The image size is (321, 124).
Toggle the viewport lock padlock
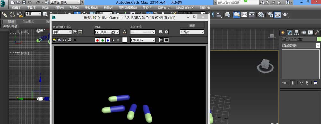(x=124, y=32)
